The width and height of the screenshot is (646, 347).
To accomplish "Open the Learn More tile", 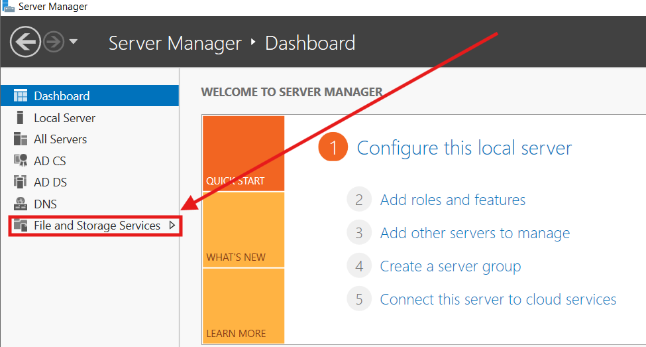I will [243, 306].
